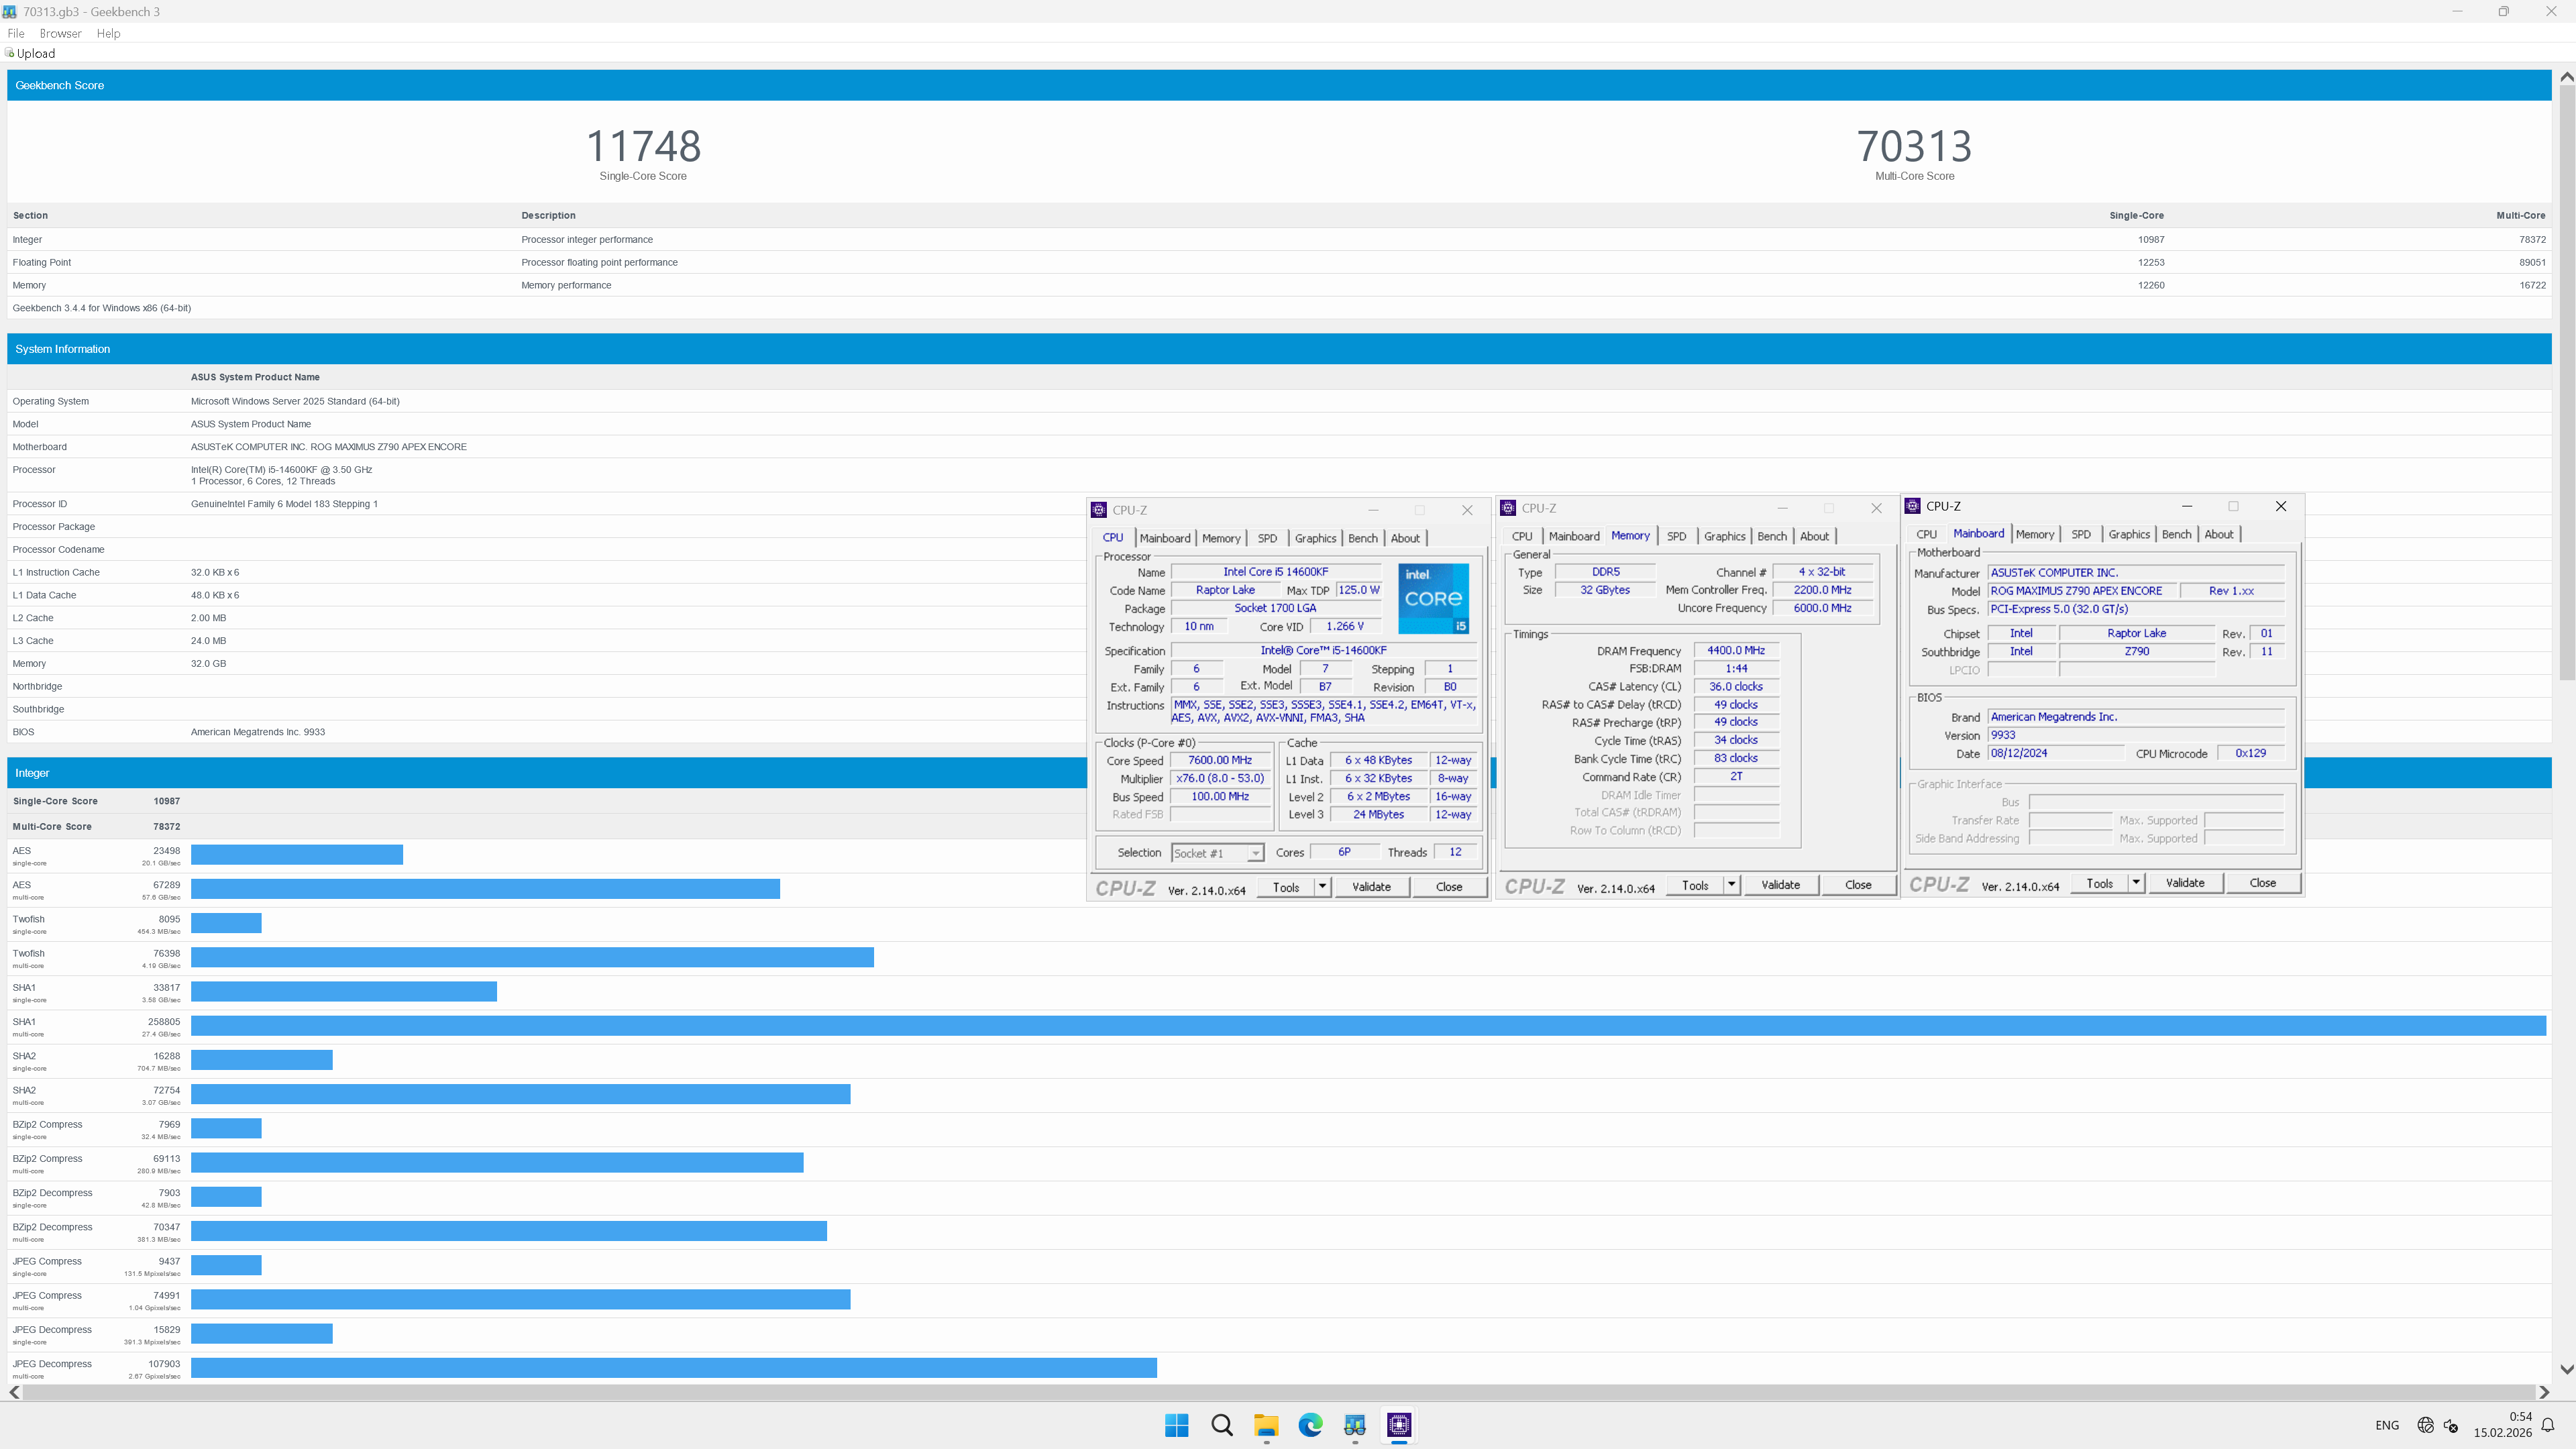Image resolution: width=2576 pixels, height=1449 pixels.
Task: Click the Geekbench app icon in title bar
Action: (x=9, y=12)
